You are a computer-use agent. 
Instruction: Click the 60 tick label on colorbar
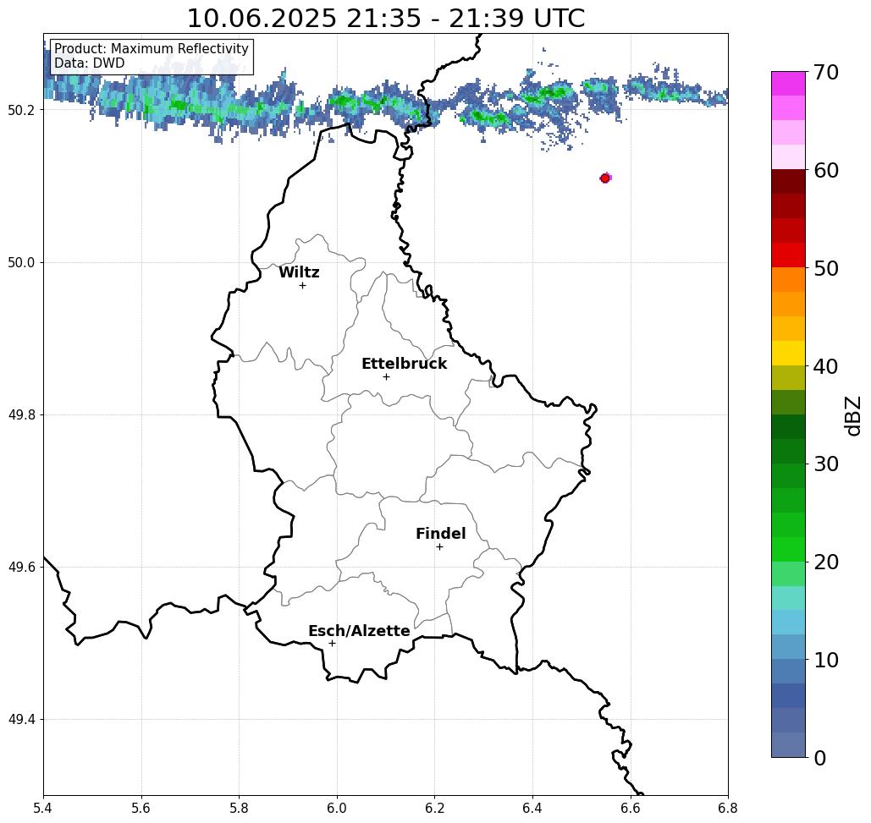(x=826, y=170)
